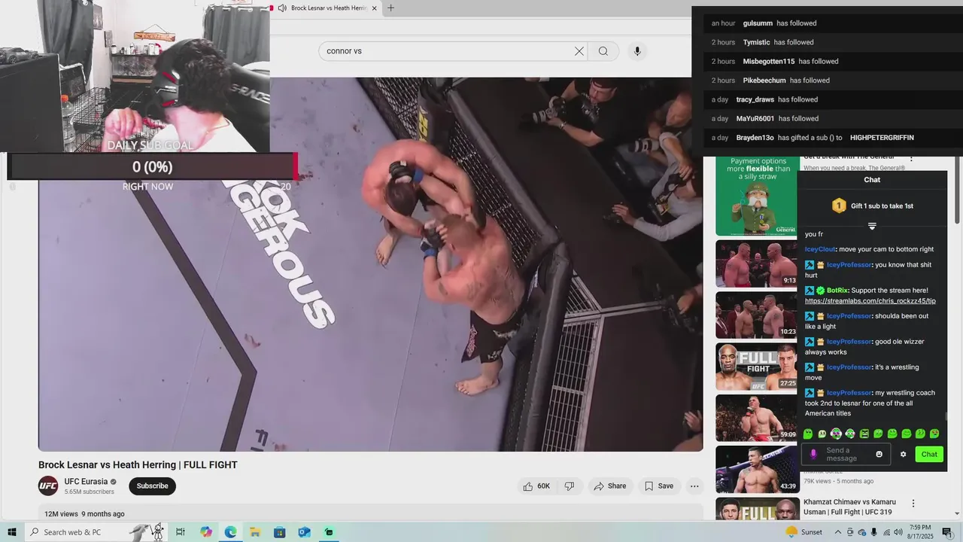
Task: Dislike the video
Action: [x=570, y=486]
